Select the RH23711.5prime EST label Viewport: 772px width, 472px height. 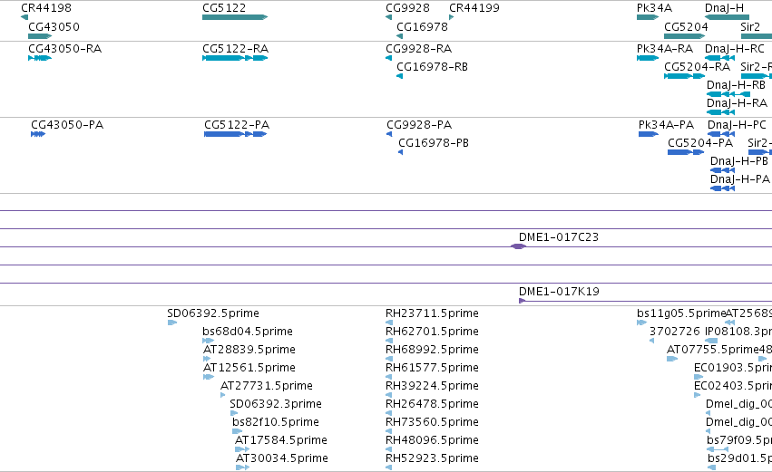[432, 313]
